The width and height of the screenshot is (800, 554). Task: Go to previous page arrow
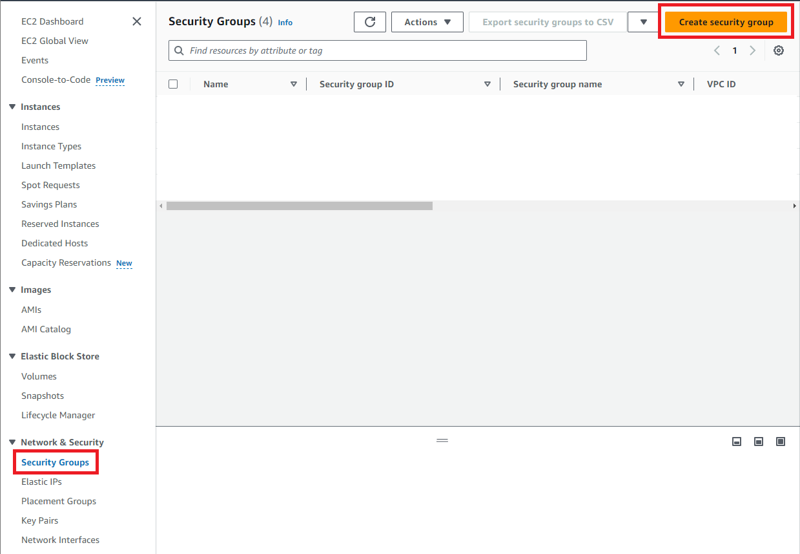coord(717,50)
